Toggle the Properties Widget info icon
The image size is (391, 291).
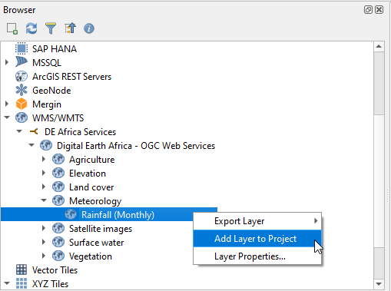(x=89, y=28)
